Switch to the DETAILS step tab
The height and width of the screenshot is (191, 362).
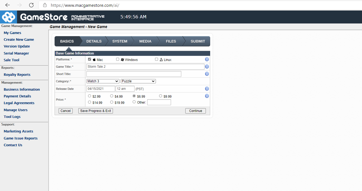(x=94, y=41)
